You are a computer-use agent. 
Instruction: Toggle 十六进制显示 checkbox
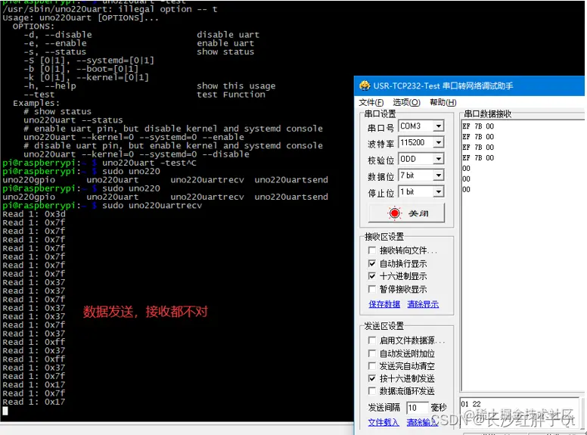(x=371, y=276)
